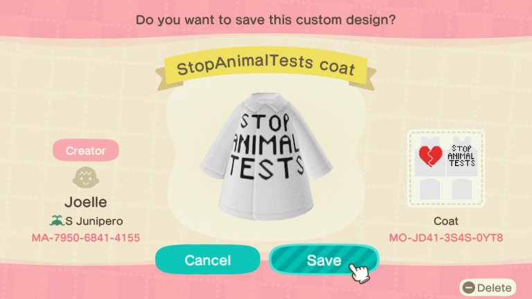Click the creator name Joelle

pos(86,202)
